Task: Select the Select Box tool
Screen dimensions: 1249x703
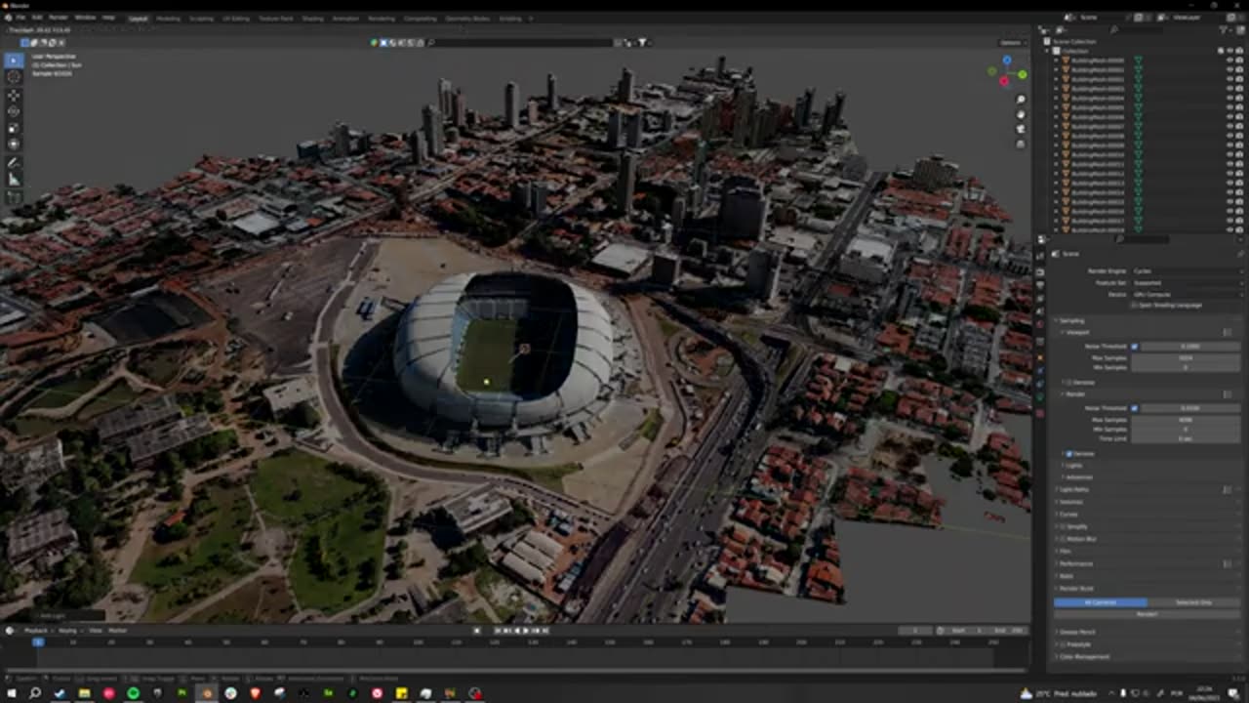Action: pyautogui.click(x=14, y=61)
